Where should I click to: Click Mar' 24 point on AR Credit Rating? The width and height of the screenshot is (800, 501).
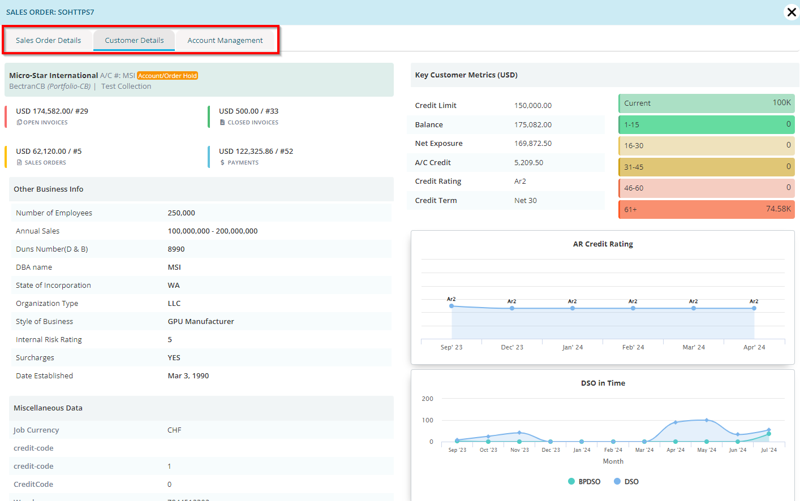coord(694,308)
